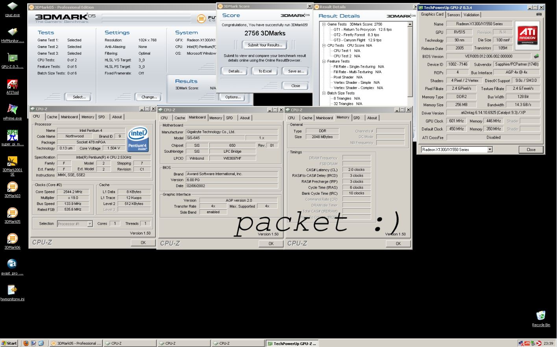Switch to TechPowerUp GPU-Z taskbar button
This screenshot has width=557, height=347.
point(292,343)
